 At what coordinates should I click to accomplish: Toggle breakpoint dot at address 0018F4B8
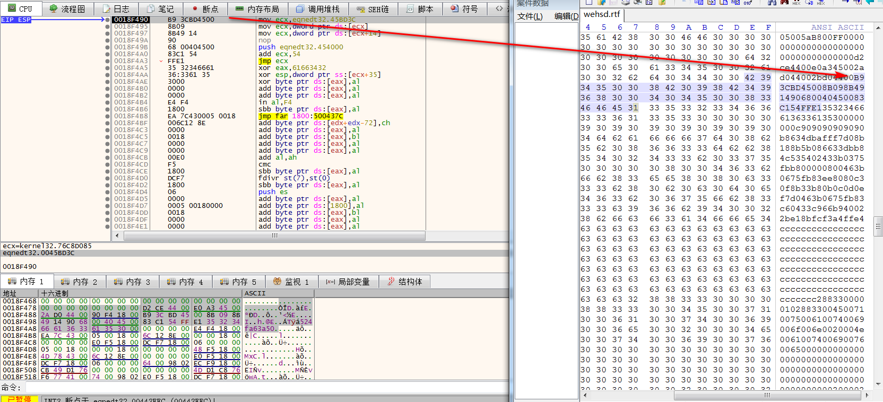pos(108,116)
